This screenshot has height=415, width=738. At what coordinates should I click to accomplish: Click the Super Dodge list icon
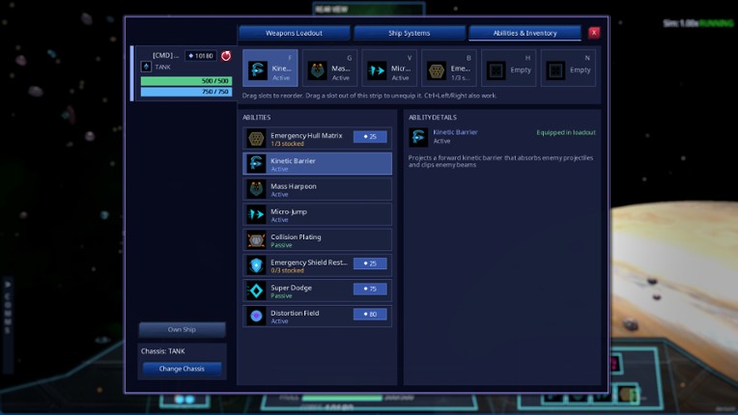click(256, 290)
